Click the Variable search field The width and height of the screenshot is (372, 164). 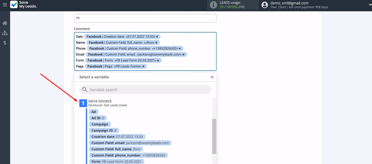145,90
